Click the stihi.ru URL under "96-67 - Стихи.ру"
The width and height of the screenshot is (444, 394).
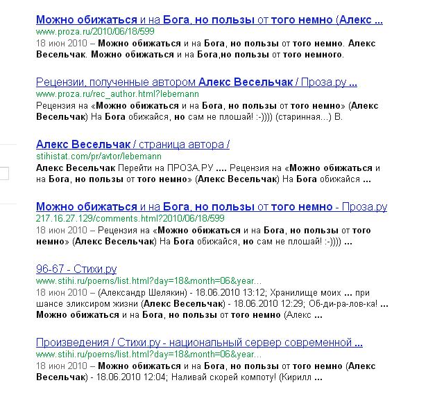click(149, 281)
